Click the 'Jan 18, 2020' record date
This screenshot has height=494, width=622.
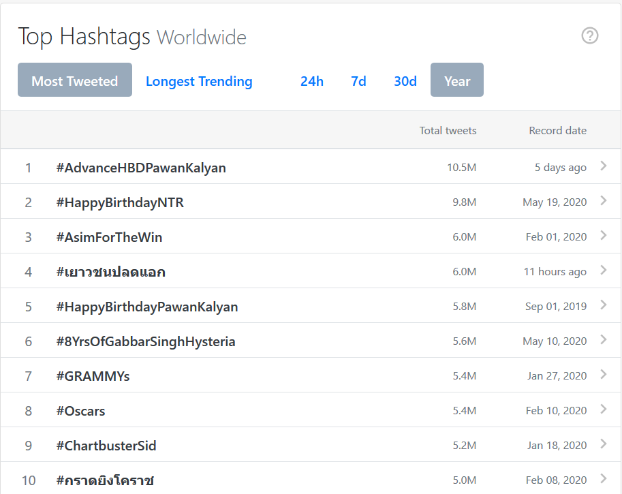[x=557, y=445]
